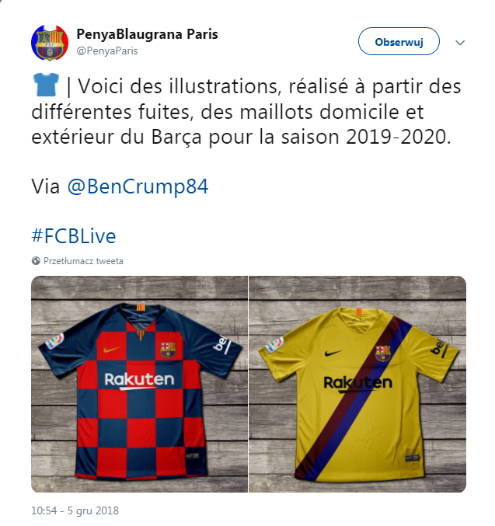Image resolution: width=495 pixels, height=526 pixels.
Task: Open the PenyaBlaugrana Paris display name
Action: pyautogui.click(x=147, y=34)
